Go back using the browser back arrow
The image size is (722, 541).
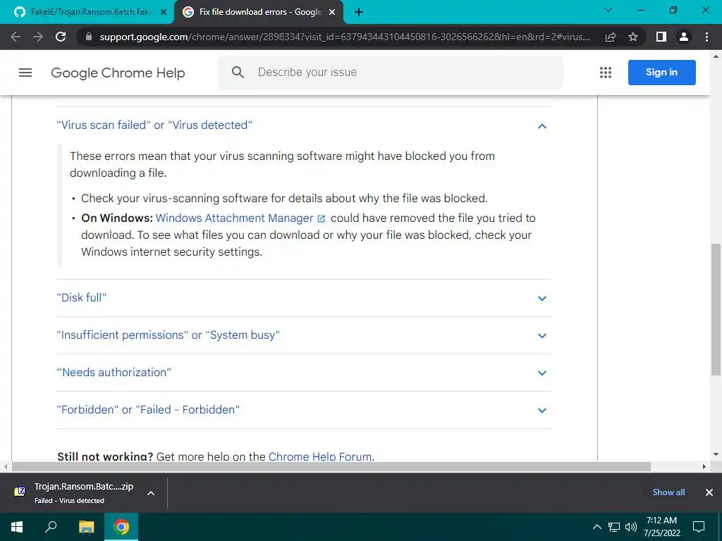point(16,37)
